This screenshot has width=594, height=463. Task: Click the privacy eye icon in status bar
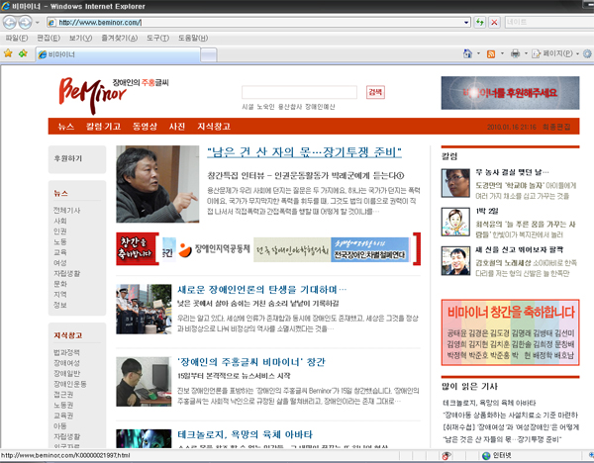point(446,456)
